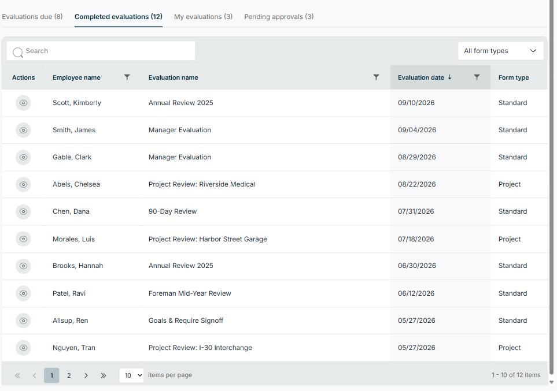
Task: Sort by Form type header
Action: pos(513,77)
